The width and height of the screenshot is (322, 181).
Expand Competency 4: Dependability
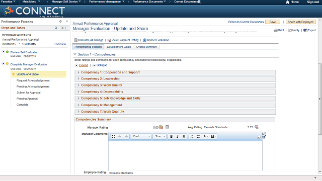pyautogui.click(x=78, y=92)
